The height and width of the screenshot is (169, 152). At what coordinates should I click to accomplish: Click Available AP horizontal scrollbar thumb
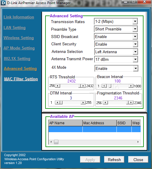[x=56, y=142]
